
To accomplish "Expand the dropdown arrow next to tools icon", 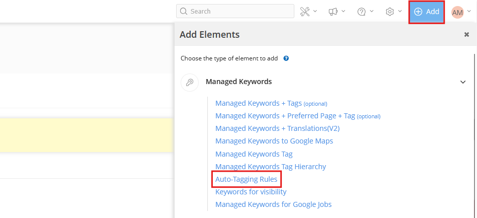I will point(315,11).
